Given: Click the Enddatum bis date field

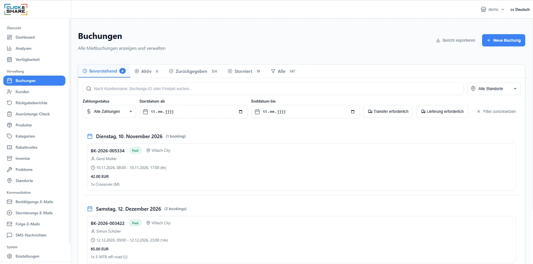Looking at the screenshot, I should (305, 112).
